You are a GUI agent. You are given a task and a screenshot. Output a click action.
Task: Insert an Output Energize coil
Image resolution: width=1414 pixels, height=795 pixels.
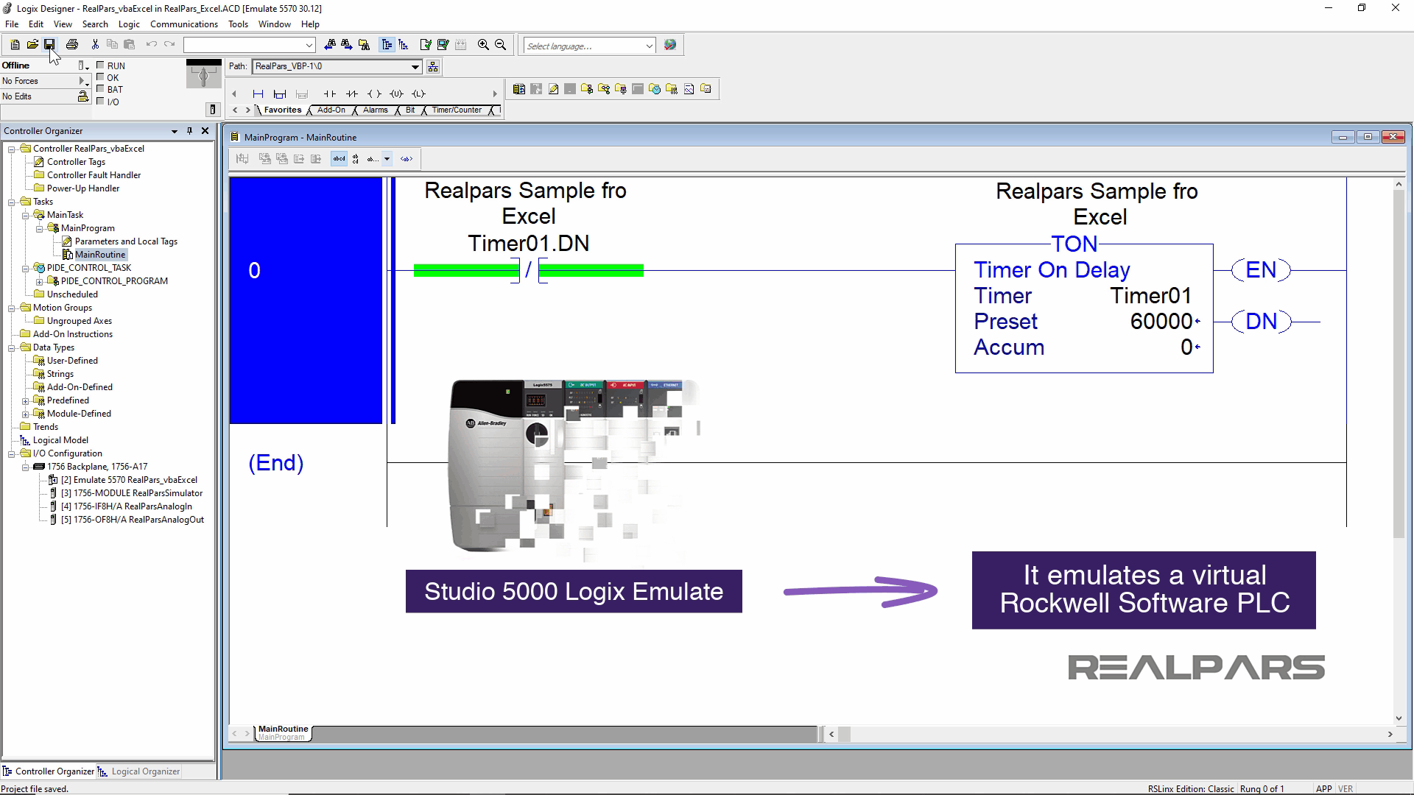(374, 94)
